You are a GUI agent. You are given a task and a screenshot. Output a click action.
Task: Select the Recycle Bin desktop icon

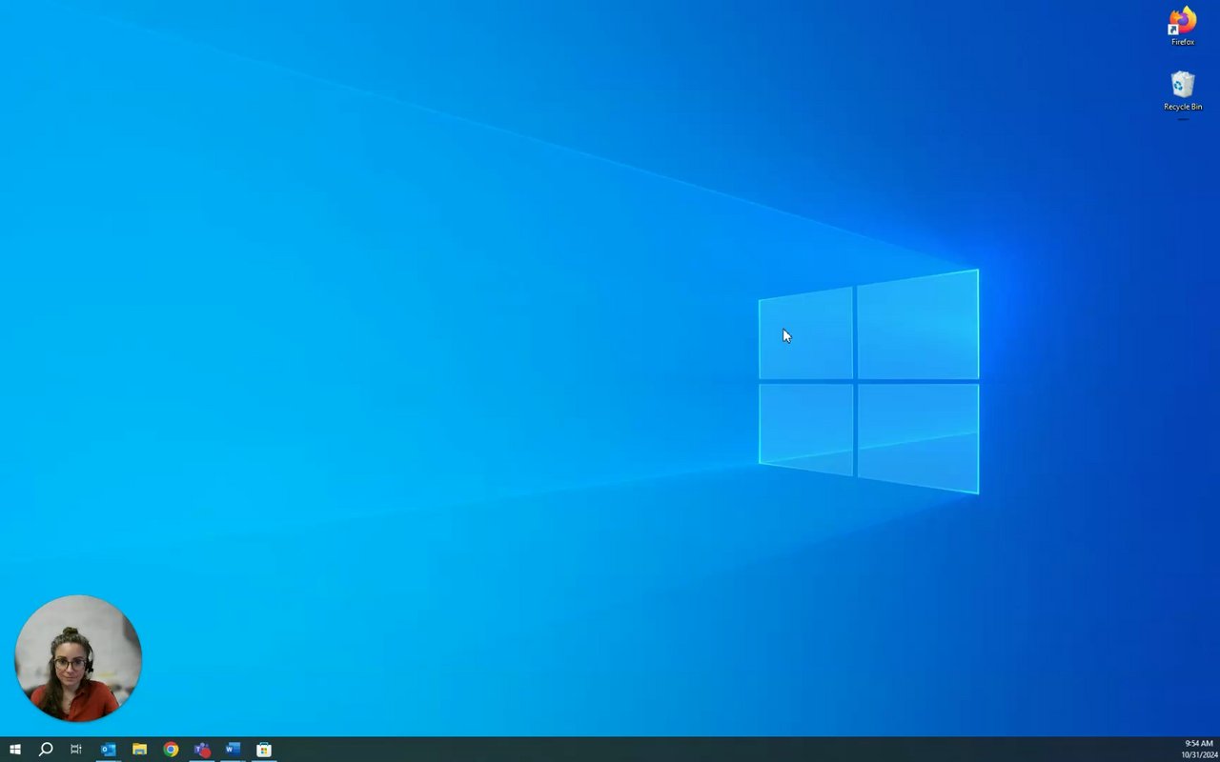click(x=1183, y=90)
